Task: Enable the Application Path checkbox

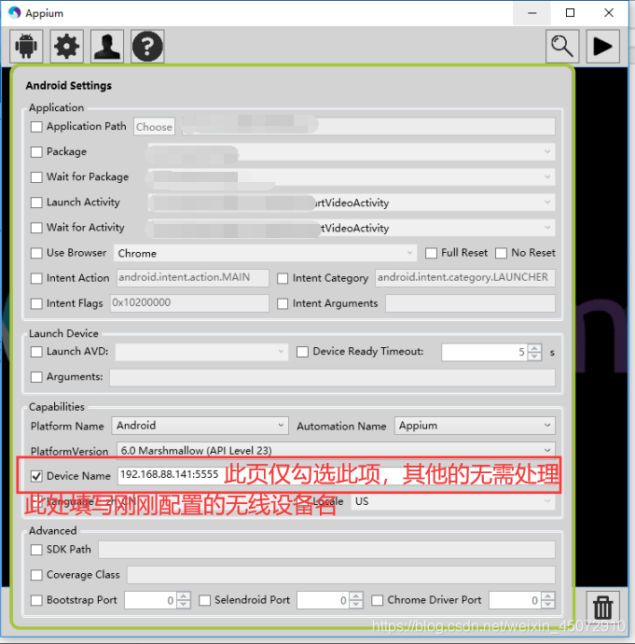Action: point(36,127)
